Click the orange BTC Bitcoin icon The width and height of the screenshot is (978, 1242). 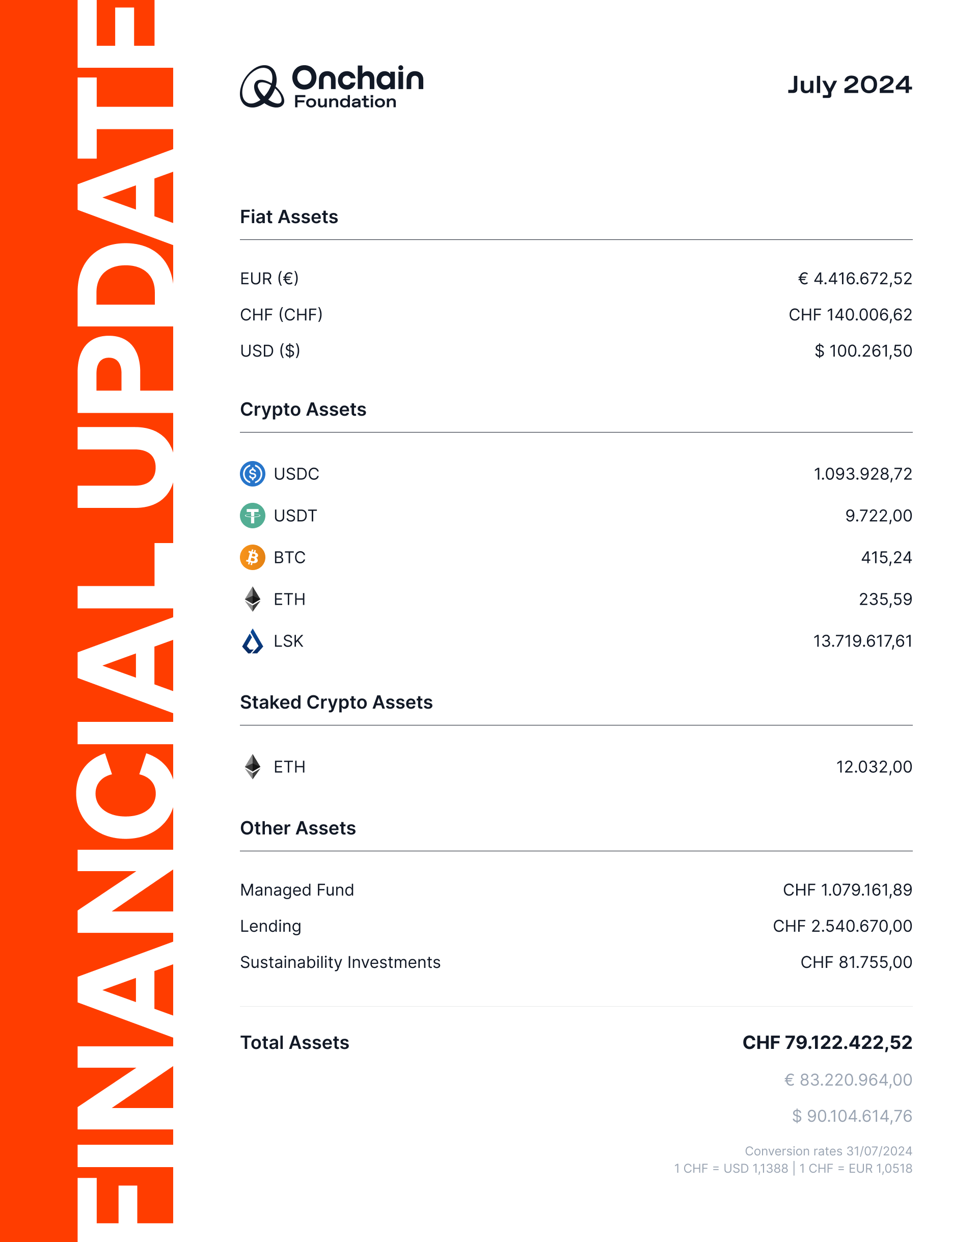(x=253, y=557)
